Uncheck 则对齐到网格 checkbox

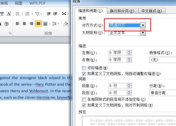[x=84, y=105]
